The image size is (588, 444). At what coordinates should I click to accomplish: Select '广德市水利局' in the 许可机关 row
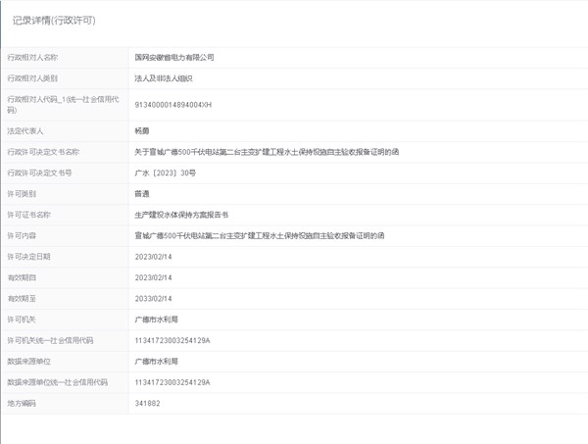pos(157,320)
